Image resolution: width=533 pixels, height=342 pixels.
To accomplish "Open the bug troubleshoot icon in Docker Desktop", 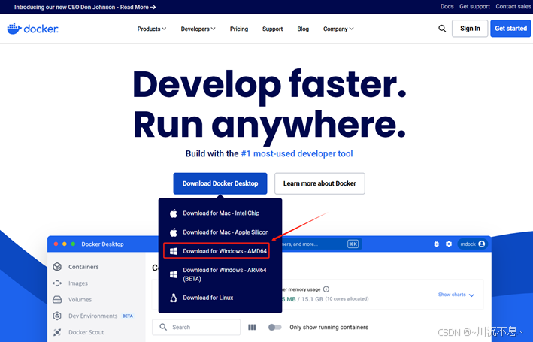I will click(x=437, y=244).
